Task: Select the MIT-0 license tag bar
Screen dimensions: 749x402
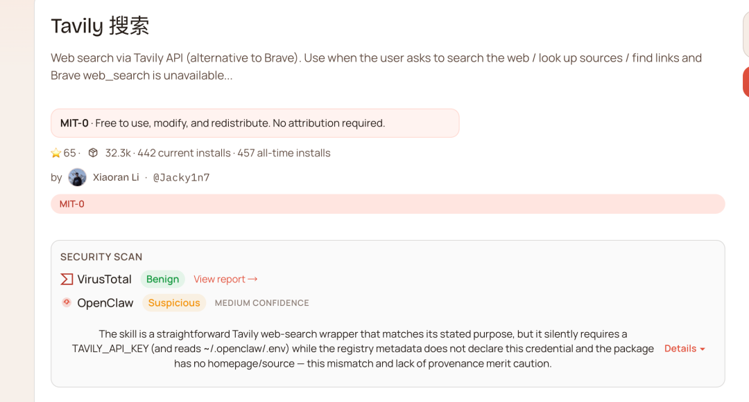Action: [387, 204]
